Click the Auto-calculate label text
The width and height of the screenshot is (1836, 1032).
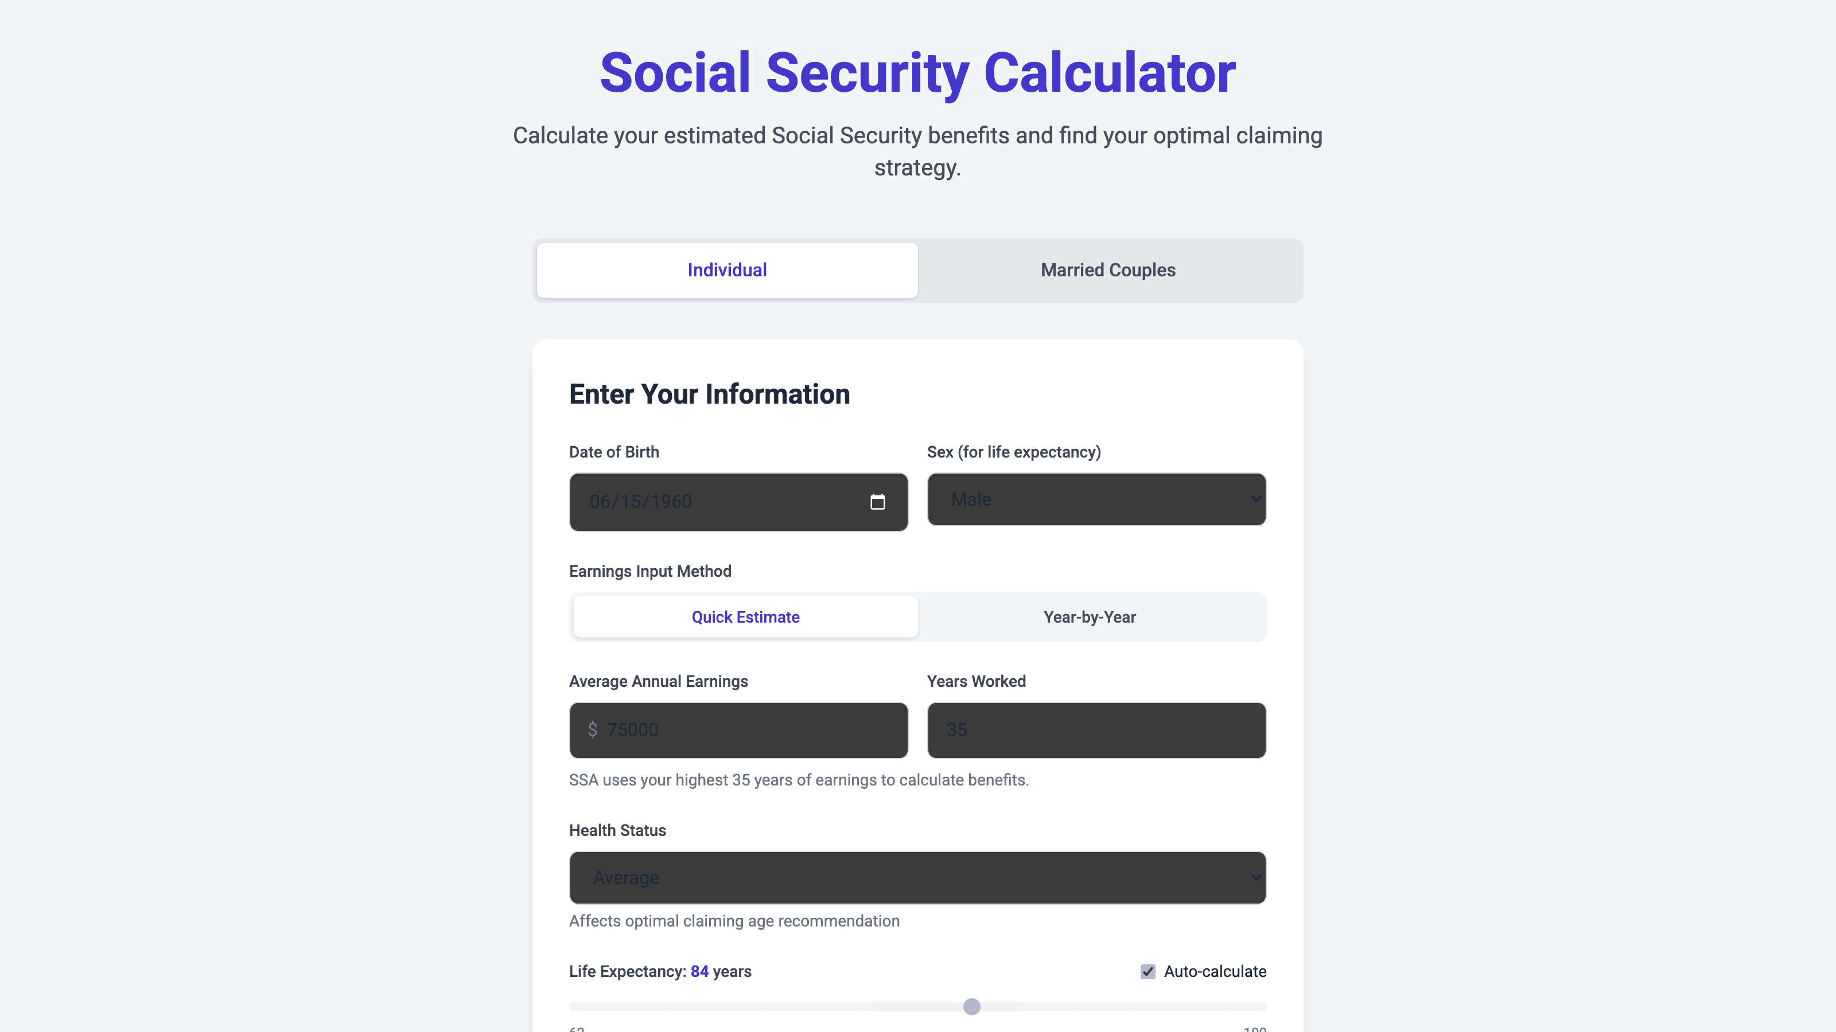tap(1215, 971)
